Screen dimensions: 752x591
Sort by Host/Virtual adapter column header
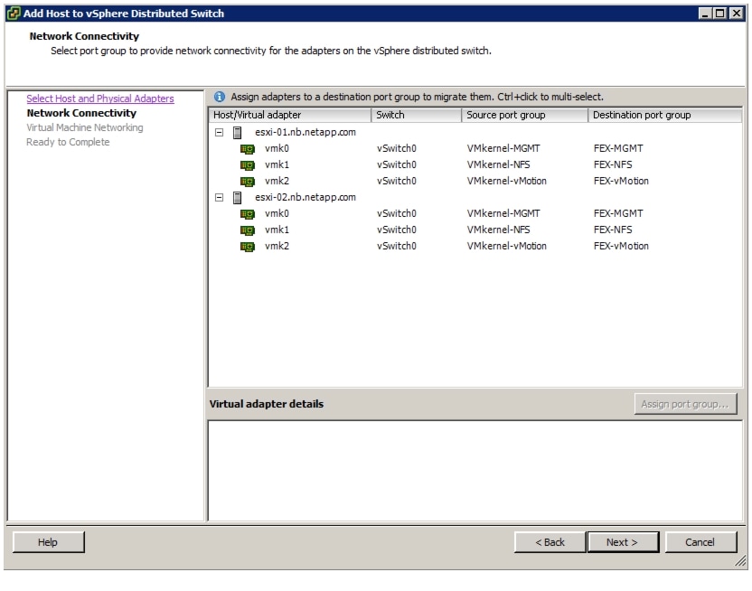(x=289, y=115)
